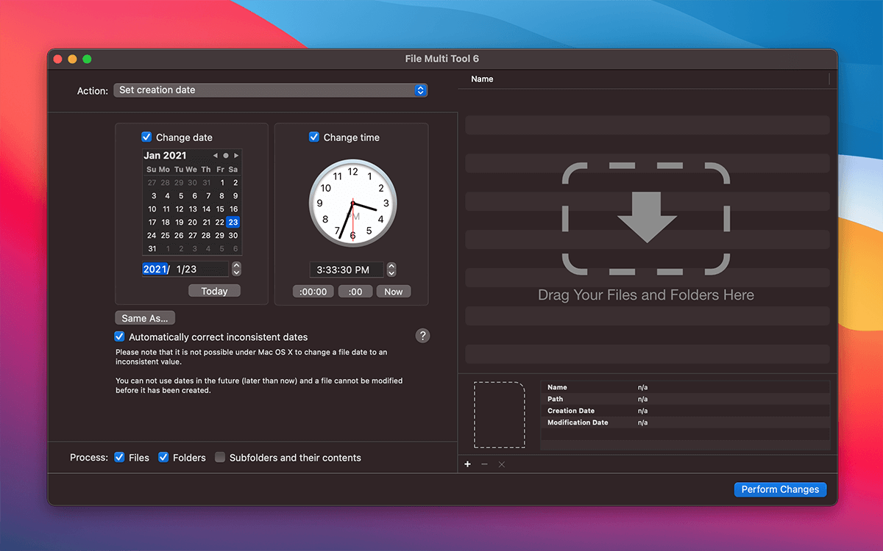Viewport: 883px width, 551px height.
Task: Jump to today using the calendar dot
Action: pyautogui.click(x=226, y=156)
